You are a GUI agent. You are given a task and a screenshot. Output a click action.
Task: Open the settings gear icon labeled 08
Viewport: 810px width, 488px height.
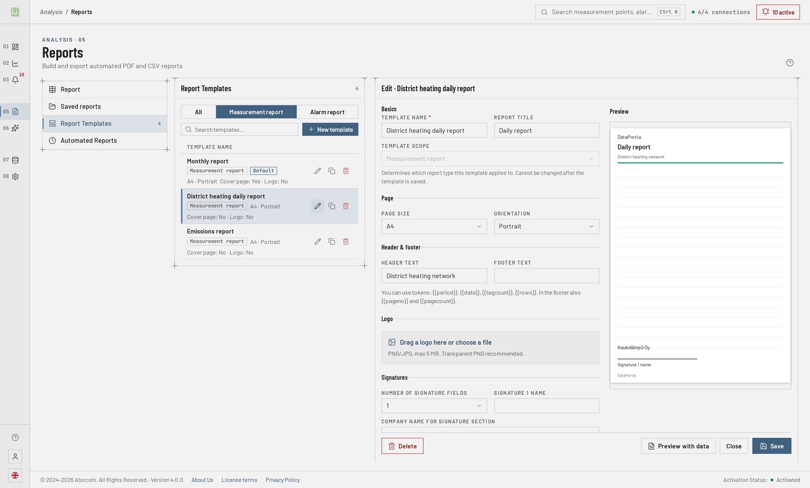(x=15, y=177)
